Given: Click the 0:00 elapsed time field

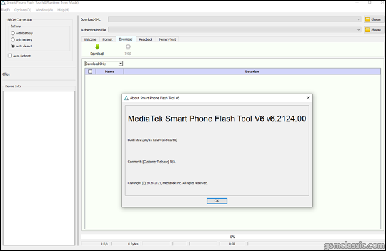Looking at the screenshot, I should (x=232, y=244).
